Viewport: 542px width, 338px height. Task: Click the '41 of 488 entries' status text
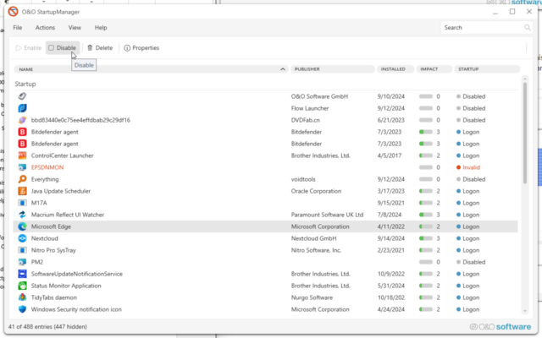[47, 327]
